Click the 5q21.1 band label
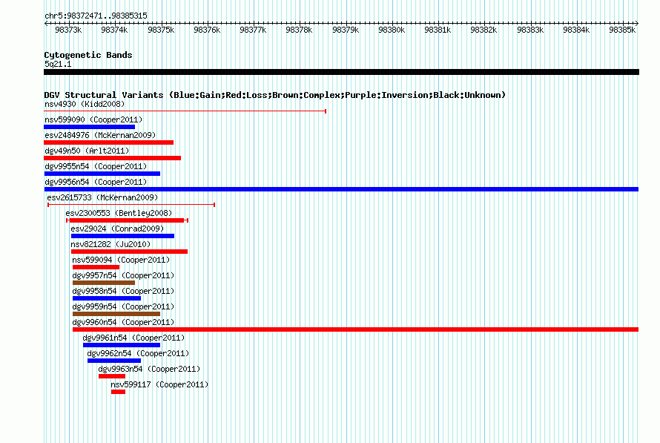The image size is (660, 443). 58,64
